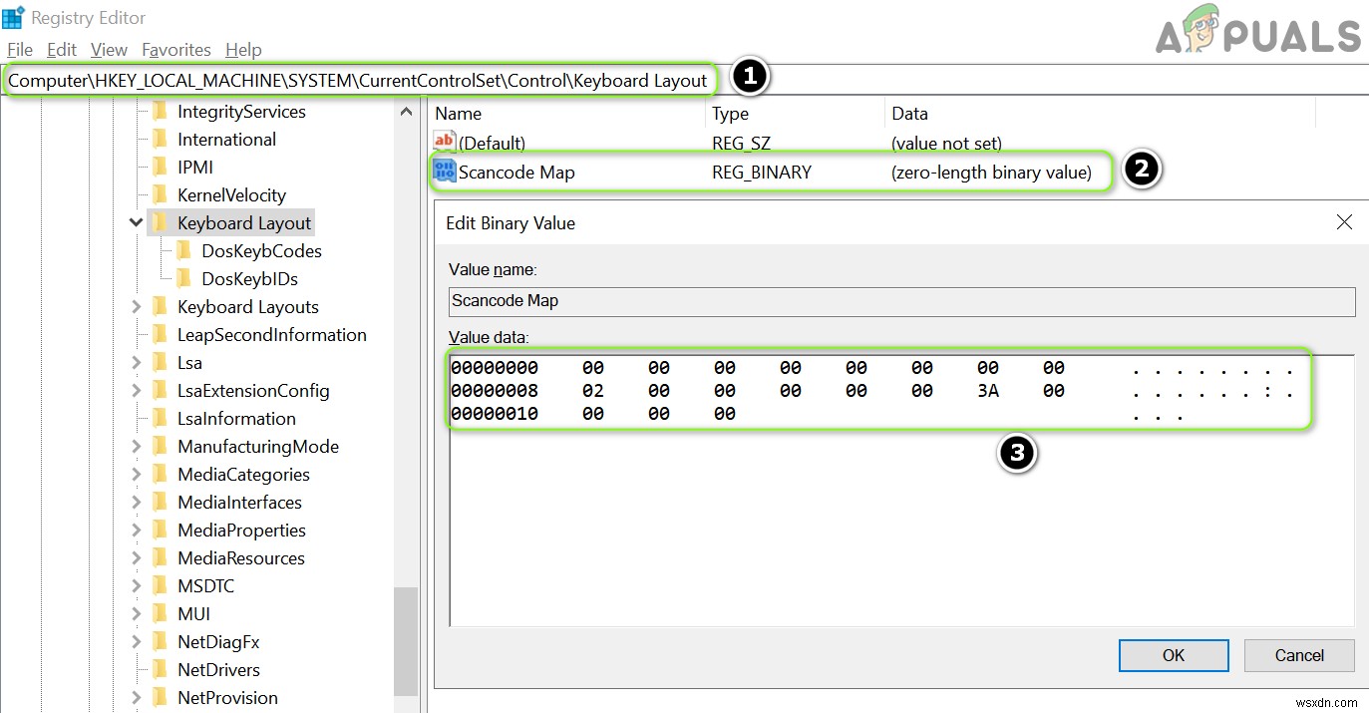This screenshot has height=713, width=1369.
Task: Collapse the Keyboard Layout tree node
Action: [137, 223]
